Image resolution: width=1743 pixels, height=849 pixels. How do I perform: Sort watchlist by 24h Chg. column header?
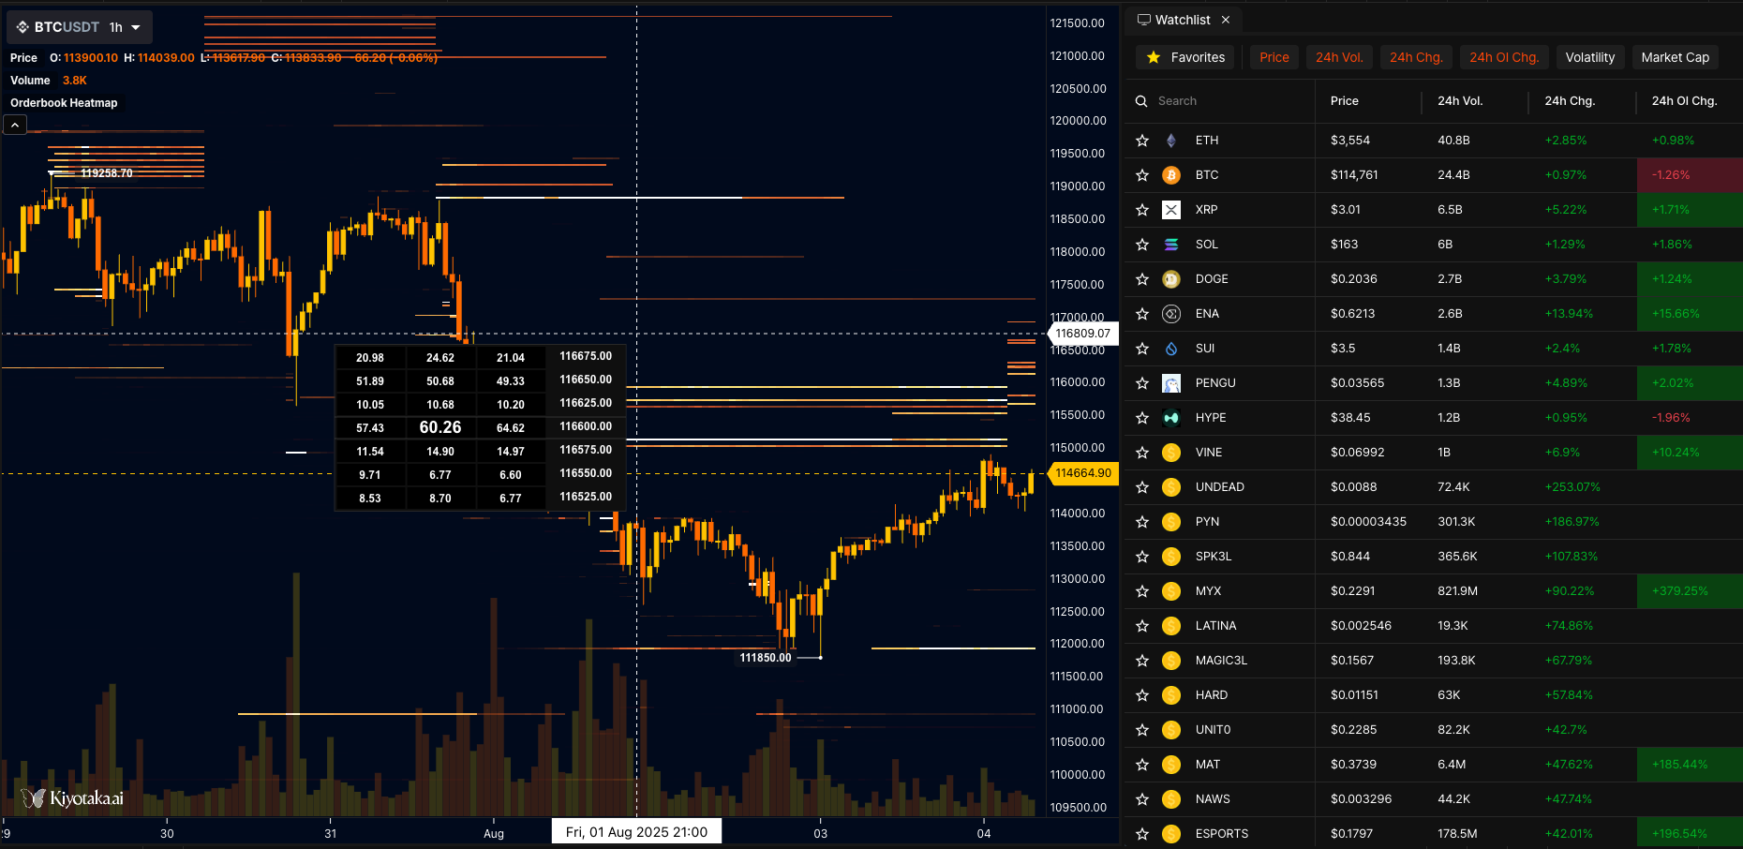[x=1569, y=101]
